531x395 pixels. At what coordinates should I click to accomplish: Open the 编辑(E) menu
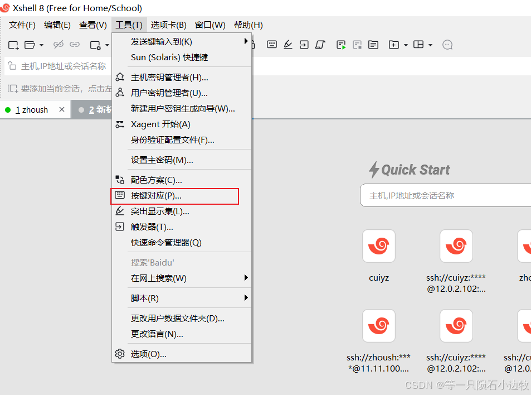coord(57,25)
